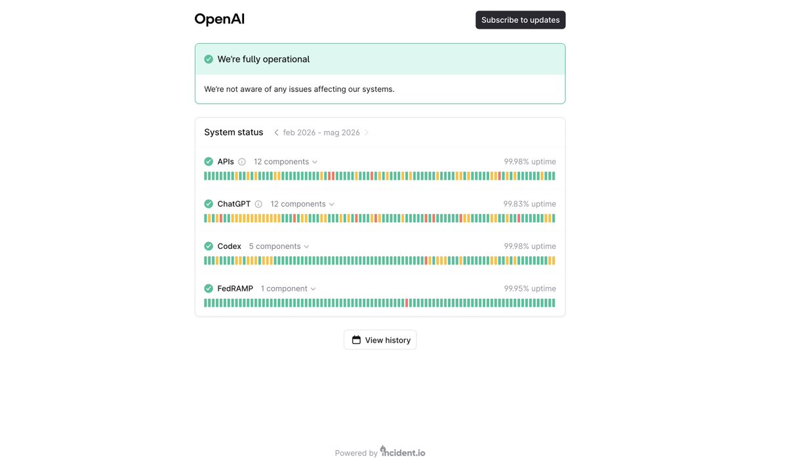
Task: Expand APIs 12 components dropdown
Action: coord(286,162)
